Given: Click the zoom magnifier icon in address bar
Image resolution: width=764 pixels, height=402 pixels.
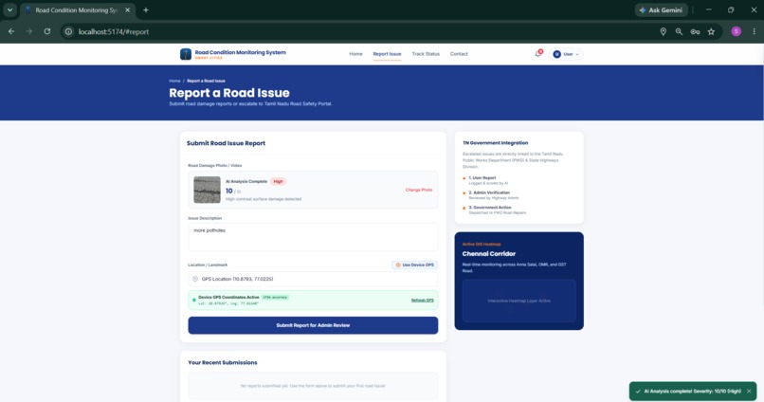Looking at the screenshot, I should (679, 31).
